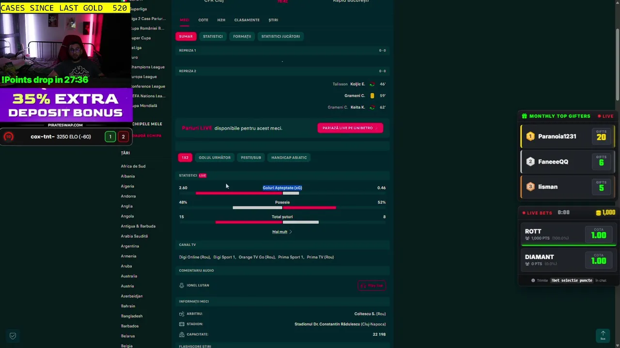620x348 pixels.
Task: Open country Bangladesh in list
Action: (132, 316)
